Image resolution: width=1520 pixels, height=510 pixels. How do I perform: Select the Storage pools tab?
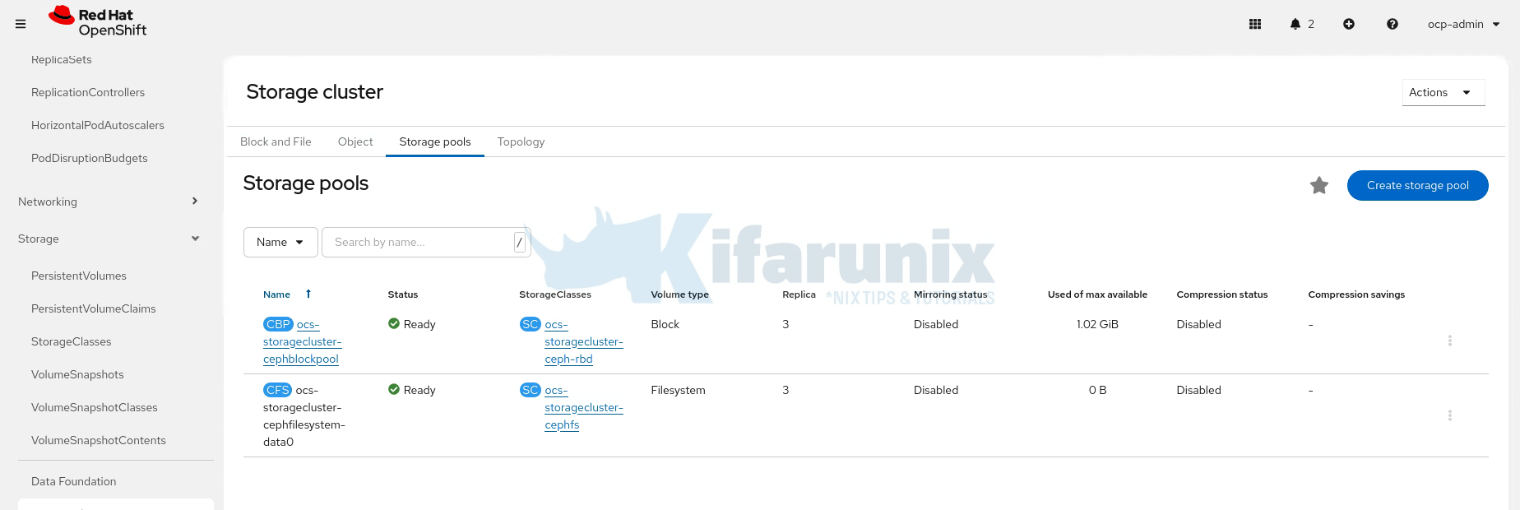point(435,141)
